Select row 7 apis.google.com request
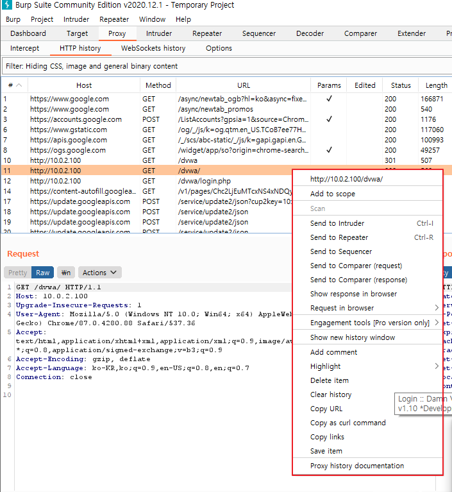452x492 pixels. pyautogui.click(x=226, y=140)
